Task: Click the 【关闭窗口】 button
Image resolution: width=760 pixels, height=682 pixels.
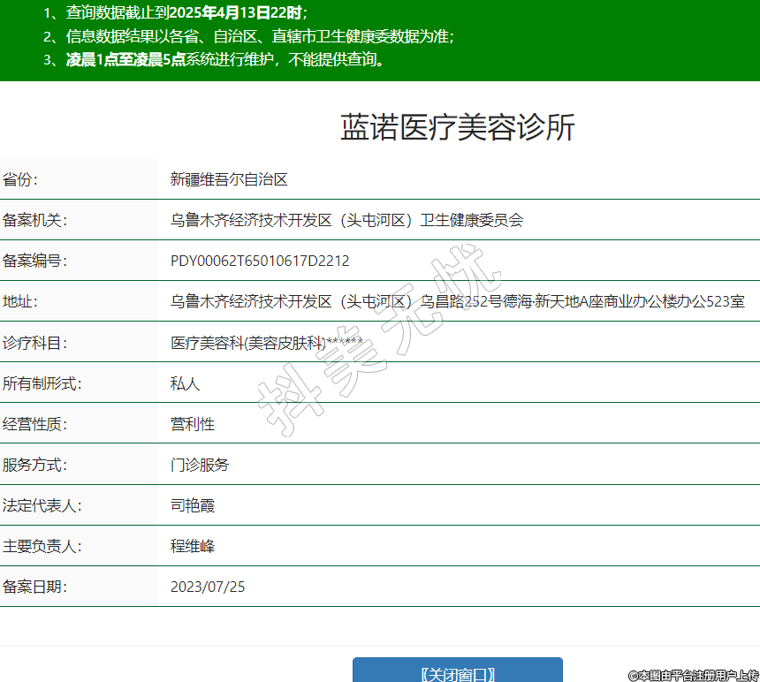Action: 457,672
